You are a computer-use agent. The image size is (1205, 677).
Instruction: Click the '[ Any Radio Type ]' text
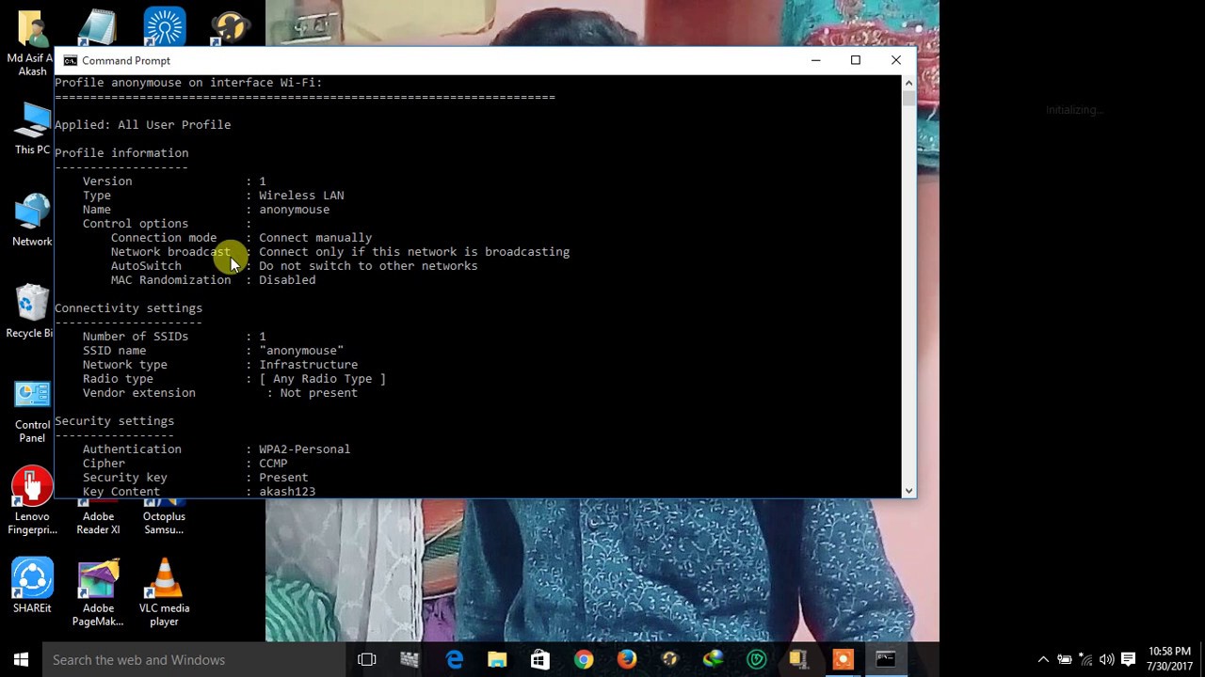point(322,379)
